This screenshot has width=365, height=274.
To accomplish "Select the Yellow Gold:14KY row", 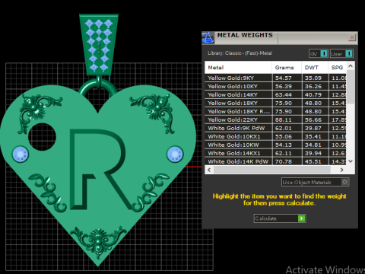I will point(275,94).
